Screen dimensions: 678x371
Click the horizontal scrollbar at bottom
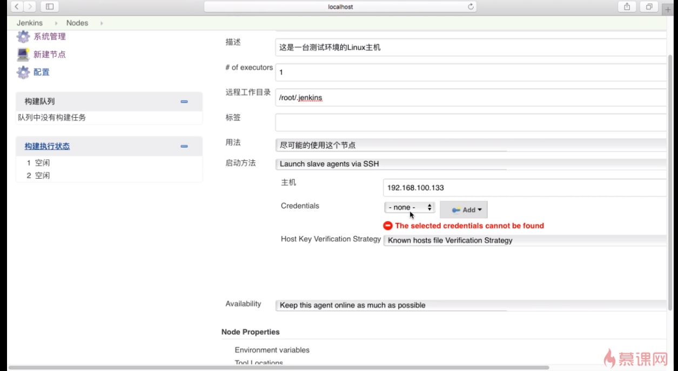pyautogui.click(x=279, y=368)
